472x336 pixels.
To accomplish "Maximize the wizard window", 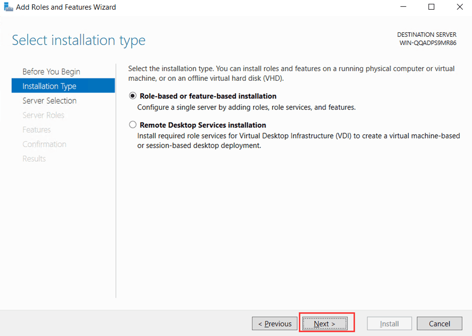I will [x=431, y=7].
